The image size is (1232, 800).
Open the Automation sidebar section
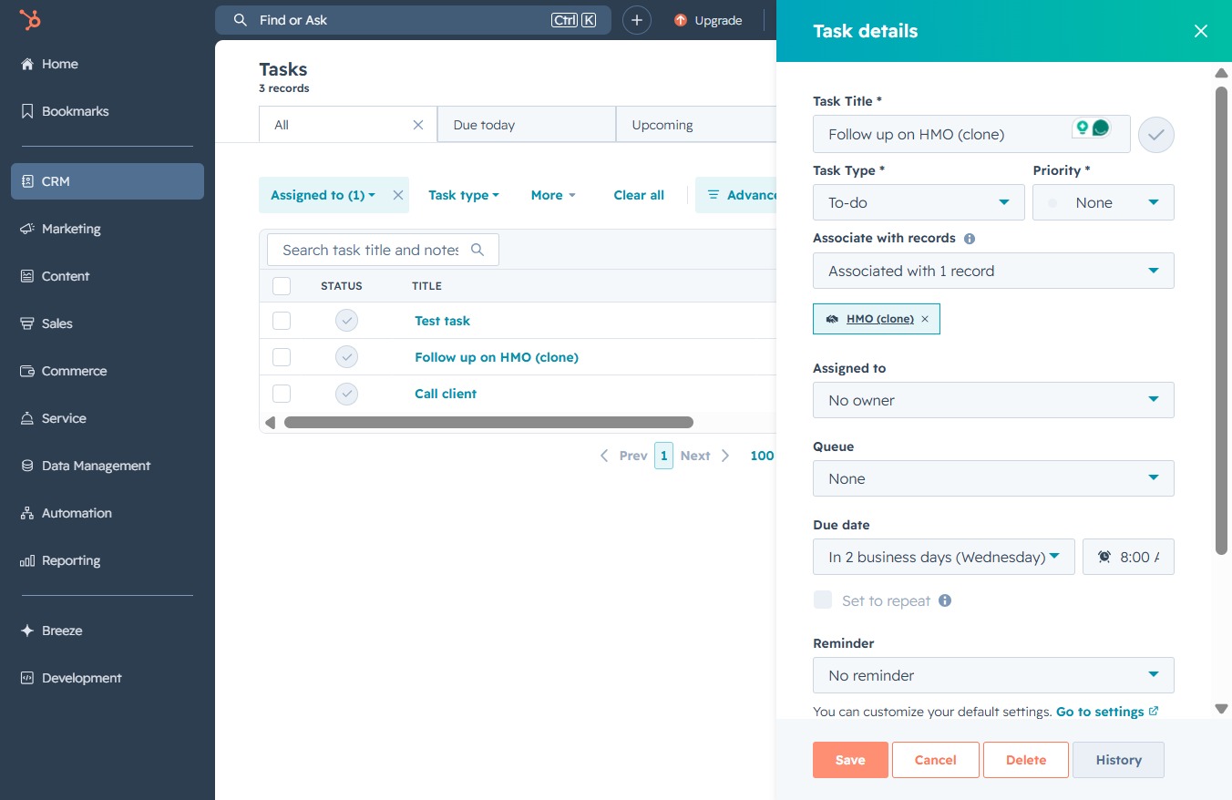click(x=77, y=513)
